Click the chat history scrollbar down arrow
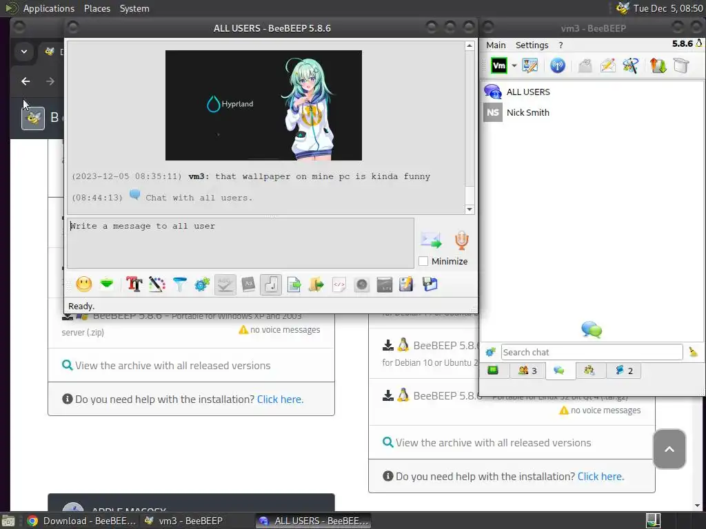Image resolution: width=706 pixels, height=529 pixels. point(470,209)
